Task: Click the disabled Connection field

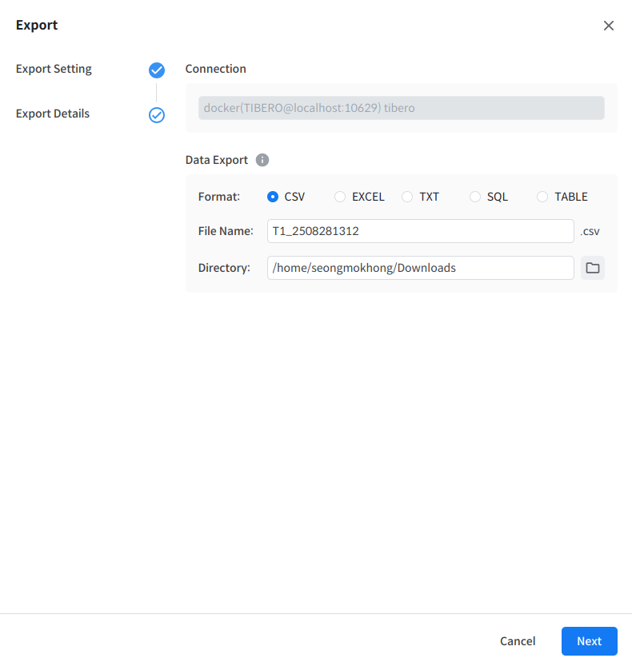Action: (x=401, y=108)
